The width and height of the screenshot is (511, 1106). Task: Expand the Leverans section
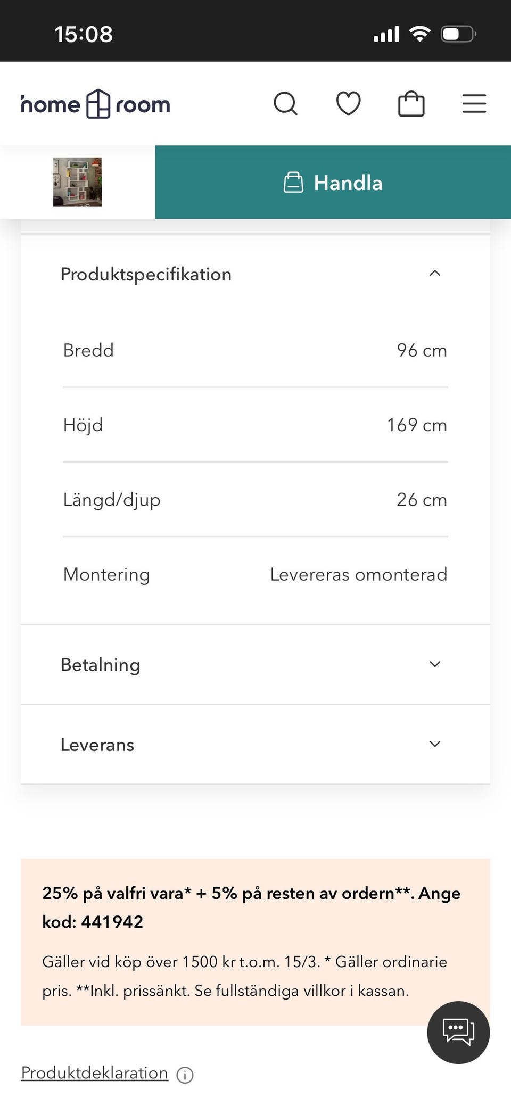click(435, 744)
